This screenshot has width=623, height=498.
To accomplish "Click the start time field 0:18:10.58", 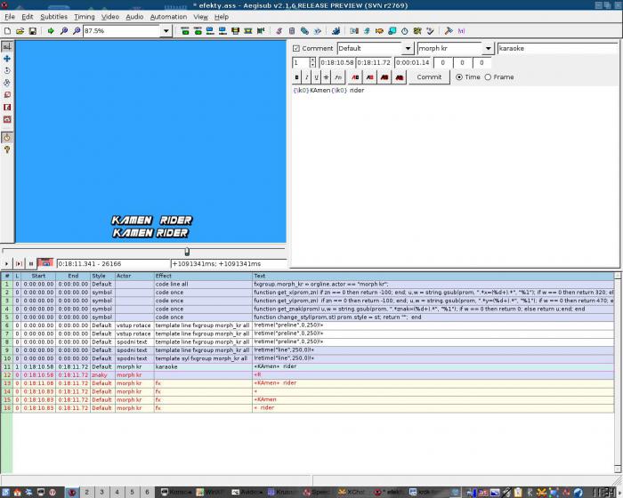I will click(337, 63).
